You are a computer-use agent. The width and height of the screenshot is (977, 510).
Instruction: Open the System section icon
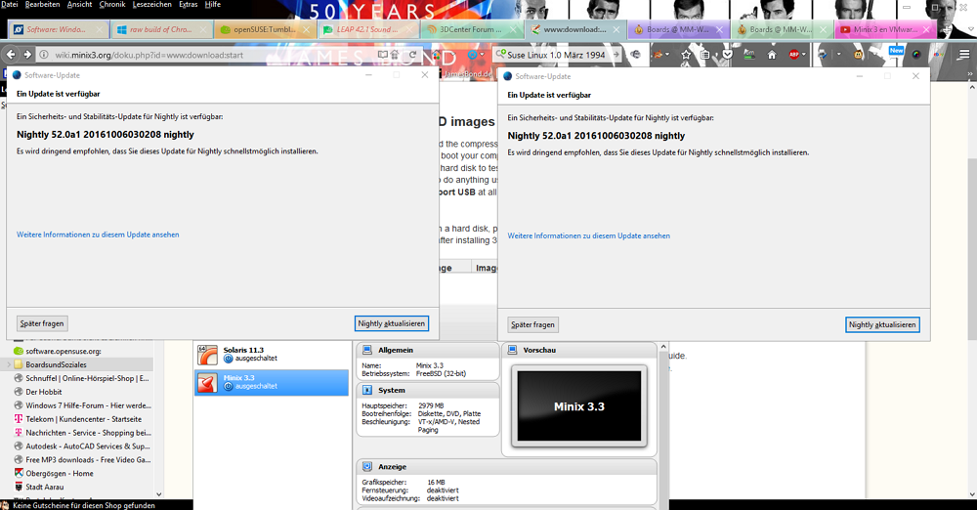[367, 390]
